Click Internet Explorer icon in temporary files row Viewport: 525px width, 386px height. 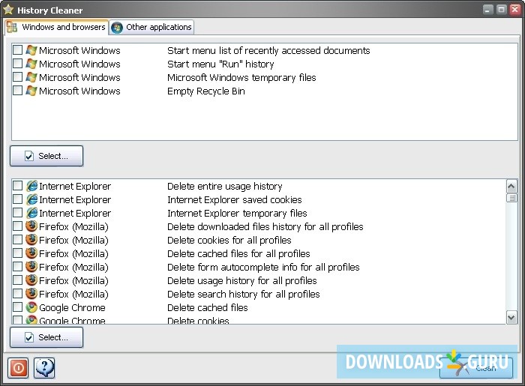31,213
